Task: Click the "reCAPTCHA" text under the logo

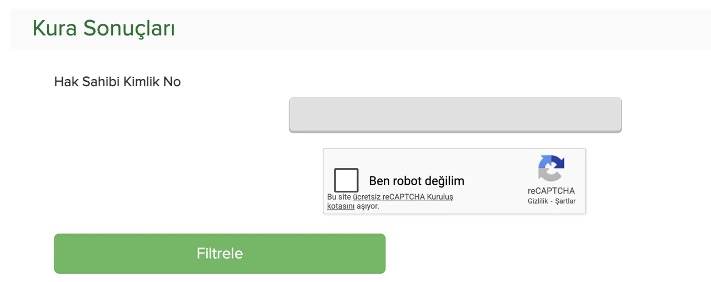Action: [x=551, y=191]
